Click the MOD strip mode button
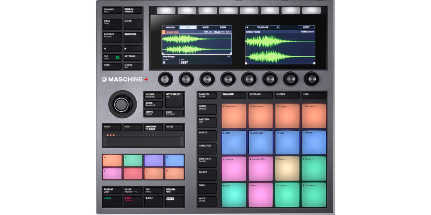The width and height of the screenshot is (431, 215). (133, 128)
